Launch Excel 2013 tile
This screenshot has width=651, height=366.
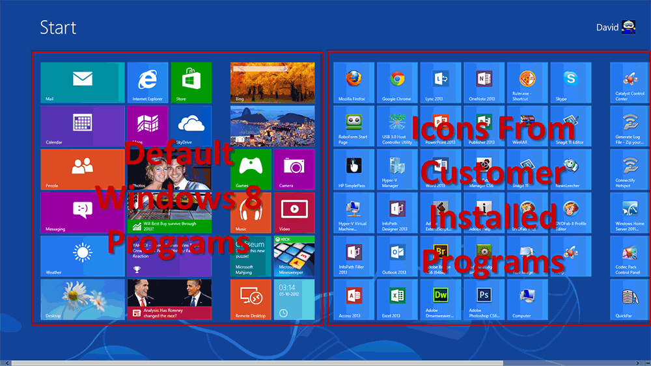point(397,299)
